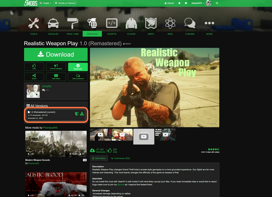Viewport: 272px width, 197px height.
Task: Select the Tools menu label
Action: 34,34
